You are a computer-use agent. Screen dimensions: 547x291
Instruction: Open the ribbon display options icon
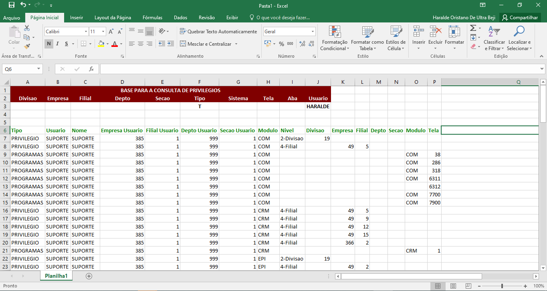coord(482,5)
